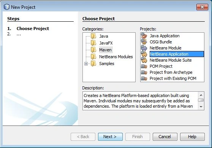Click the disabled Back button
The image size is (212, 148).
click(83, 137)
